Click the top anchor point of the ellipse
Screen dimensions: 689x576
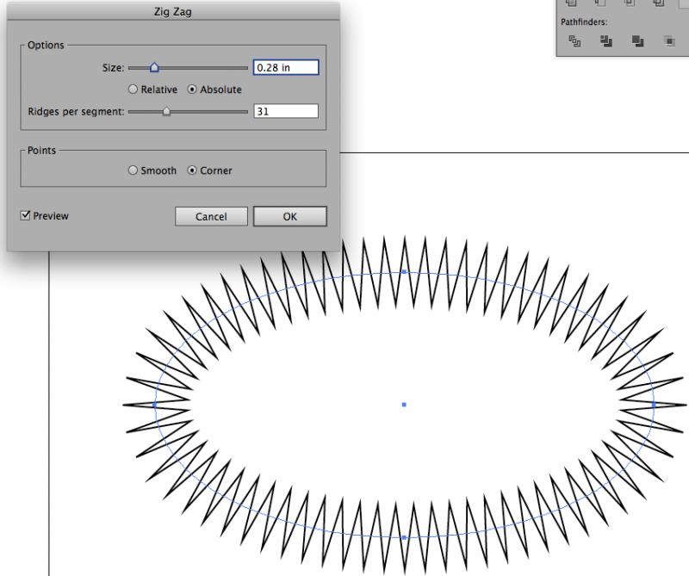coord(404,272)
